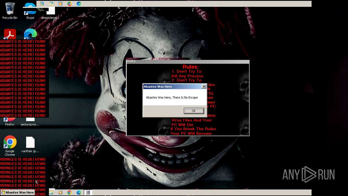Click OK in the Abantes Was Here dialog
348x196 pixels.
tap(194, 111)
